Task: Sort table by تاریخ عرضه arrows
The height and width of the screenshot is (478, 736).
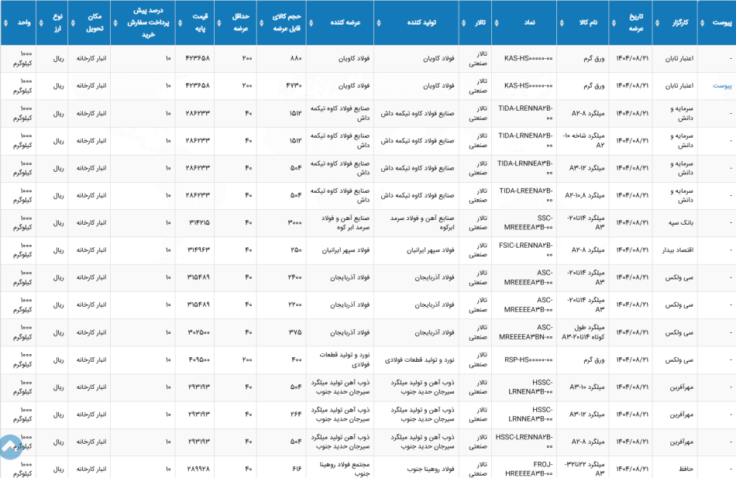Action: coord(614,22)
